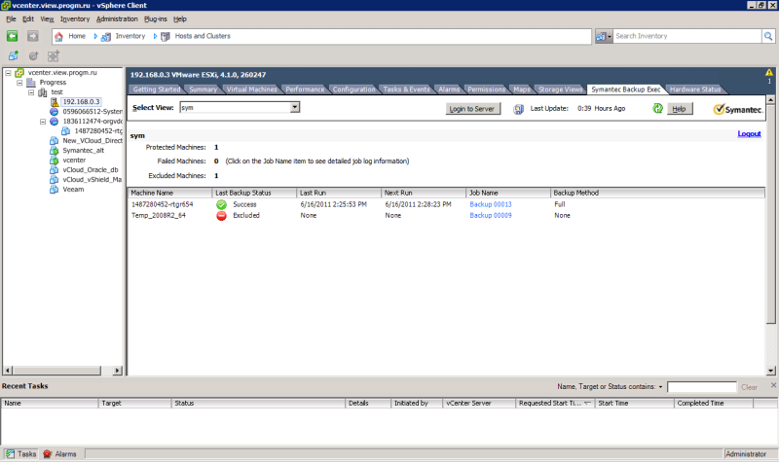
Task: Switch to the Summary tab
Action: [x=203, y=89]
